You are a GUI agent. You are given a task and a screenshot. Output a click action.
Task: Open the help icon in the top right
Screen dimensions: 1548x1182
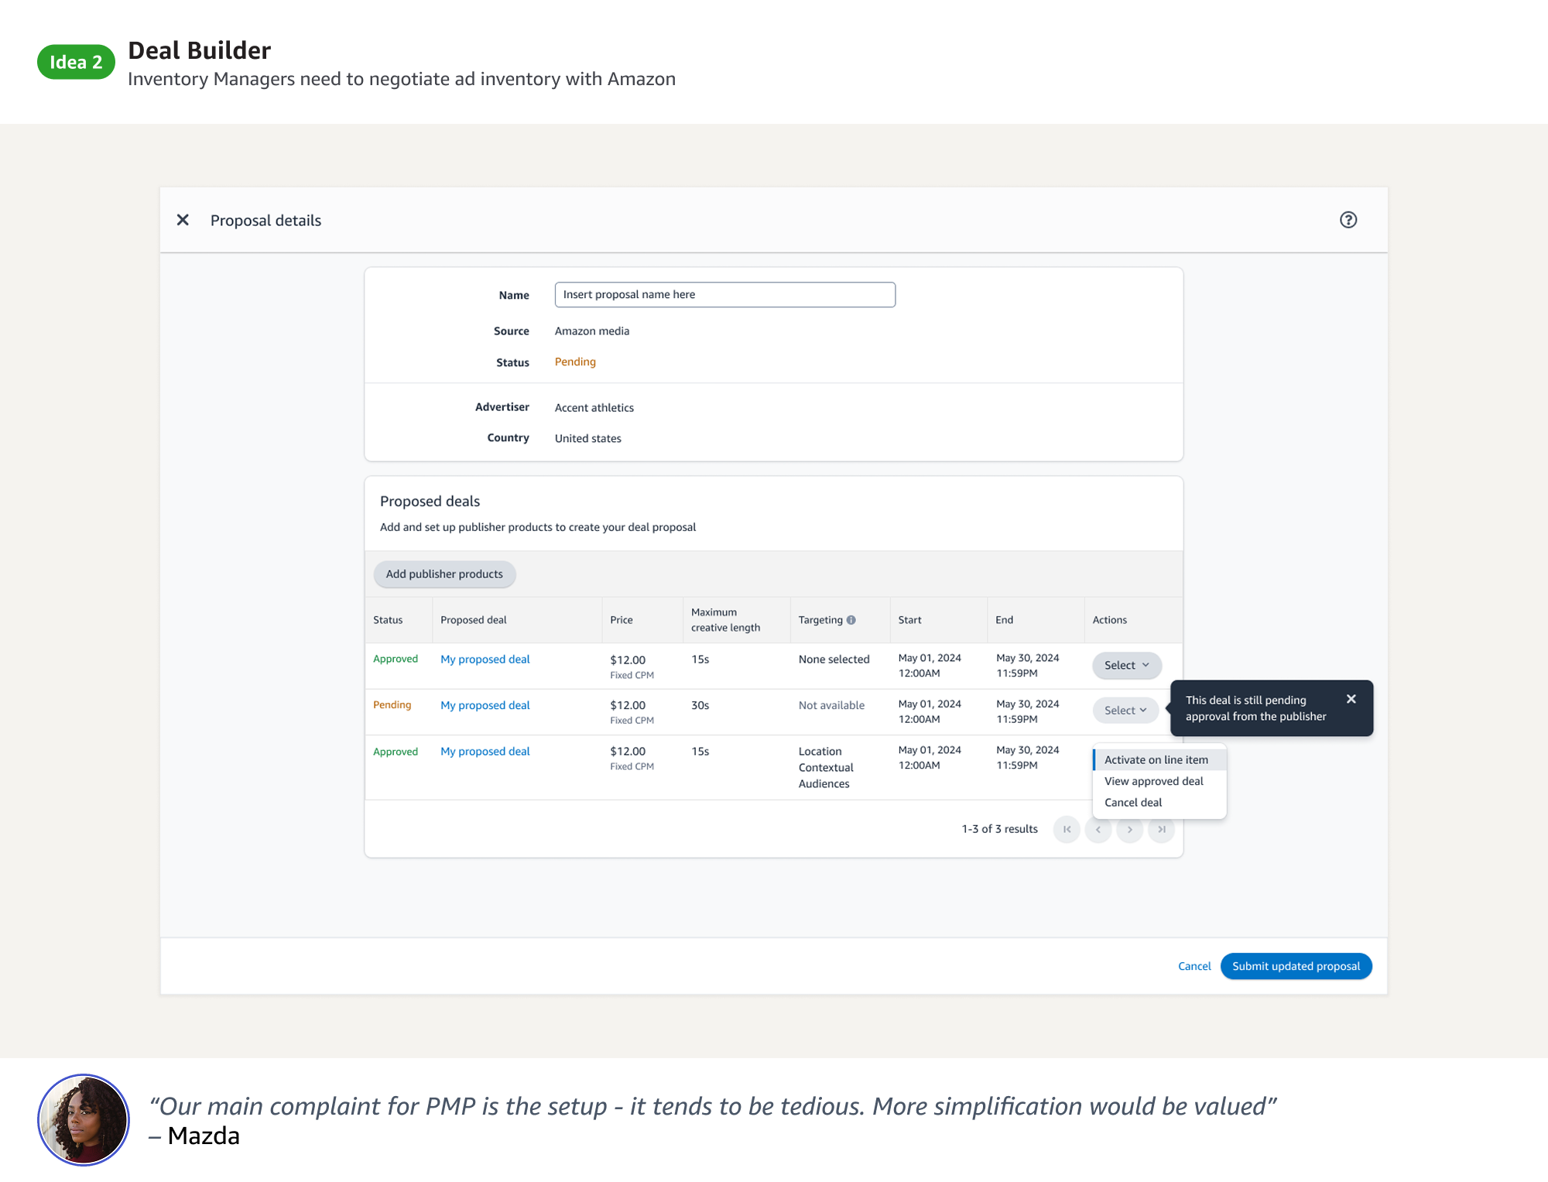click(1348, 220)
